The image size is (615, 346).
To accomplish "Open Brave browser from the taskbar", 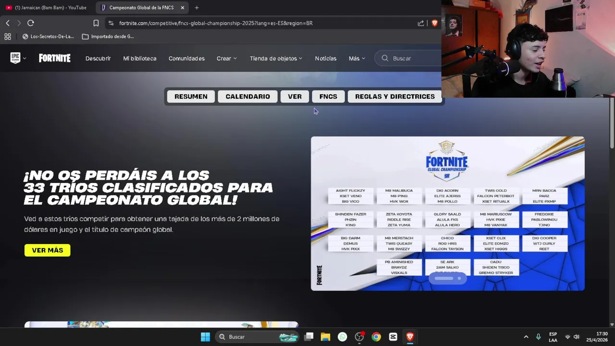I will coord(410,337).
